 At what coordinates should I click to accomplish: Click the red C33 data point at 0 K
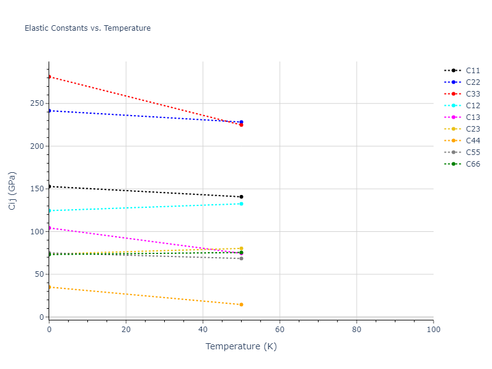tap(49, 77)
